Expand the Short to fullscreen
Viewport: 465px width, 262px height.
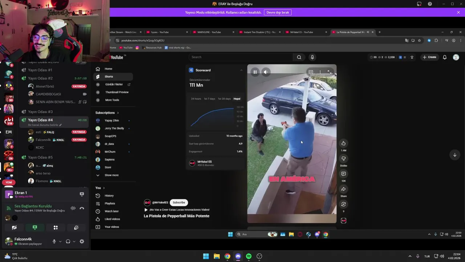329,72
